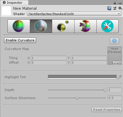The height and width of the screenshot is (117, 123).
Task: Toggle the Inspector lock icon
Action: [115, 3]
